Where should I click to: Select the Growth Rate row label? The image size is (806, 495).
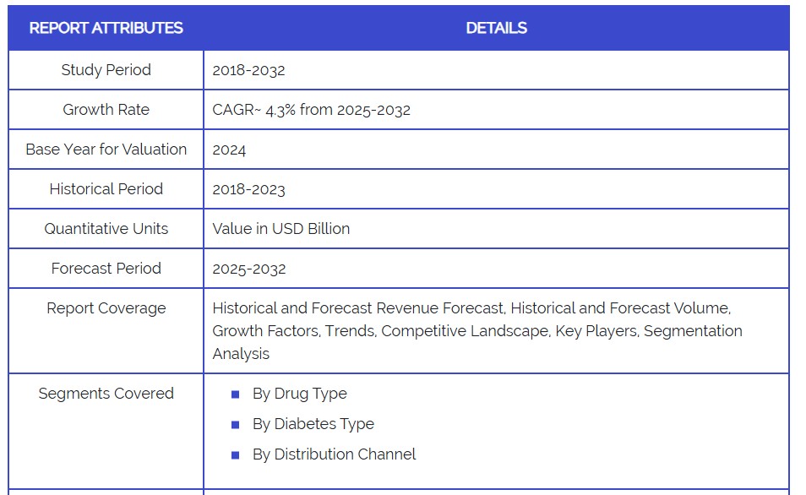click(106, 110)
